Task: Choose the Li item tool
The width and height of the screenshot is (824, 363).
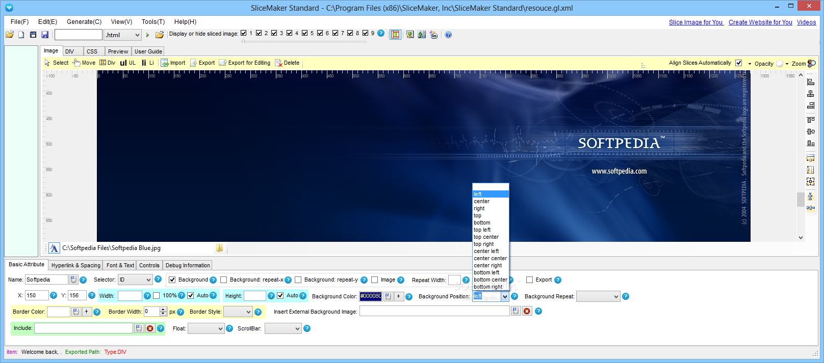Action: 148,63
